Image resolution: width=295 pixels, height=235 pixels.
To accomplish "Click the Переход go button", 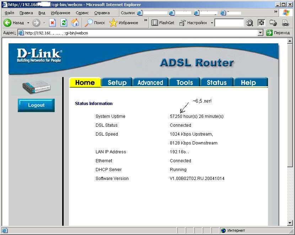I will click(278, 33).
